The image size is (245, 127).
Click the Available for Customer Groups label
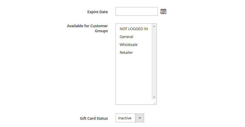[87, 28]
